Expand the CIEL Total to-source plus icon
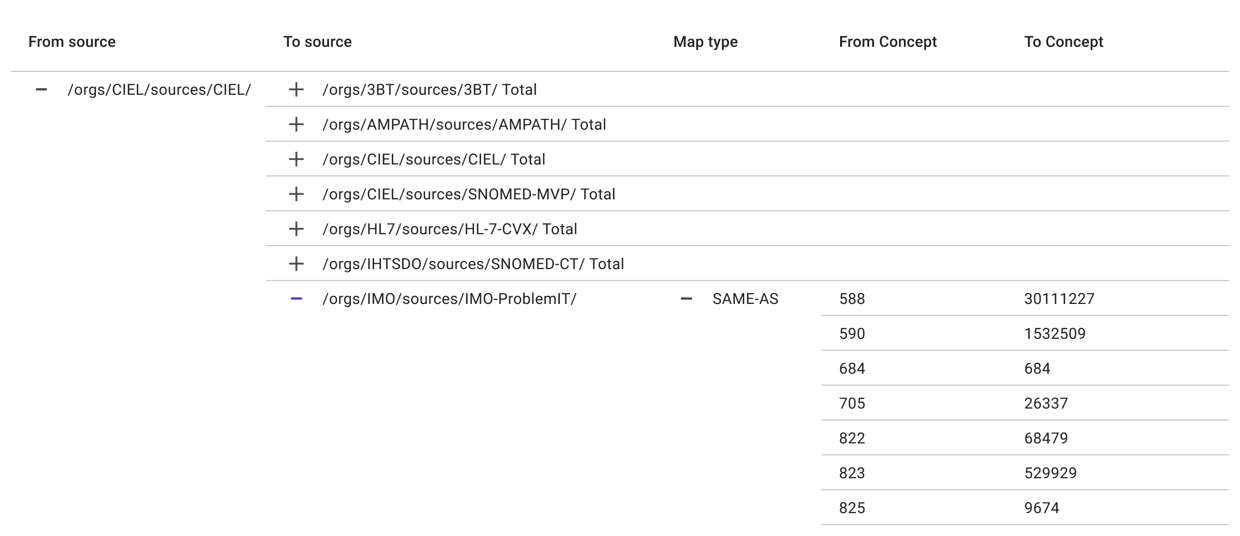 pos(296,160)
